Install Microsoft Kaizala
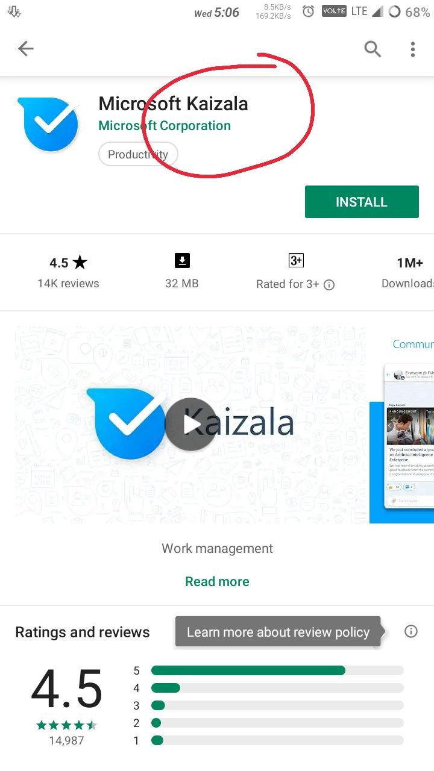434x771 pixels. tap(362, 202)
